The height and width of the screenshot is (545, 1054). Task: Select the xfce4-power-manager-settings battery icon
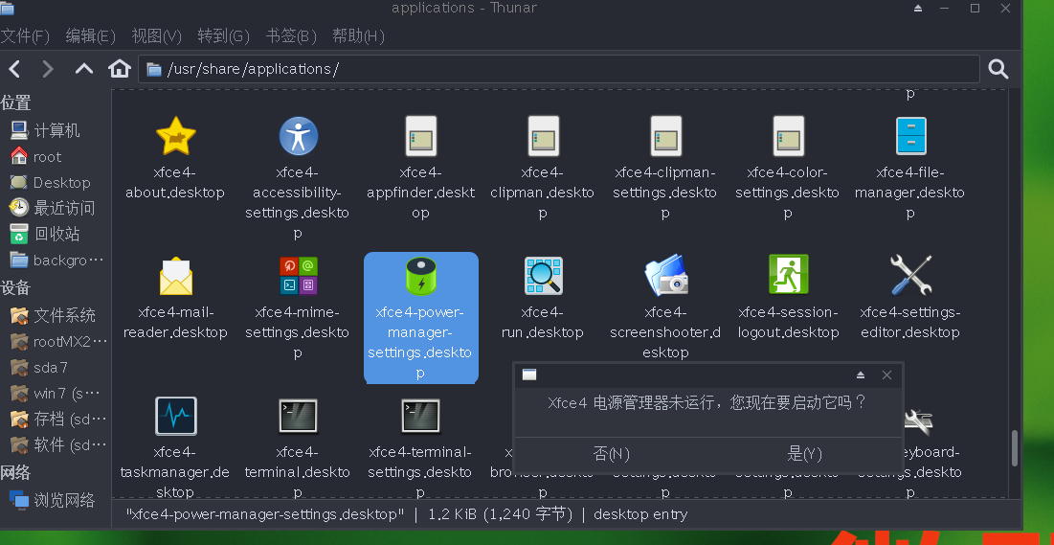pyautogui.click(x=421, y=276)
